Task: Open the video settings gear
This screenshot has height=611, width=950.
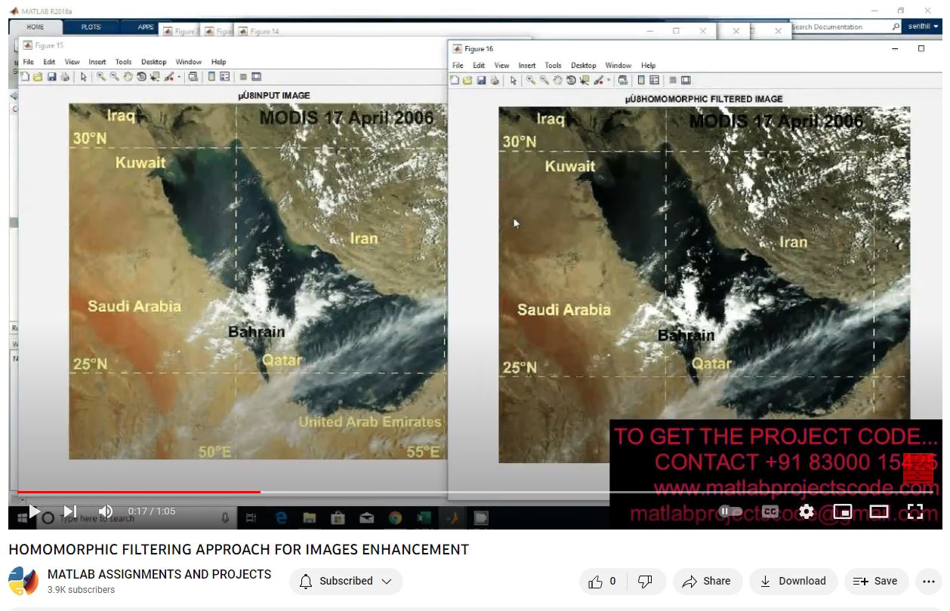Action: 806,511
